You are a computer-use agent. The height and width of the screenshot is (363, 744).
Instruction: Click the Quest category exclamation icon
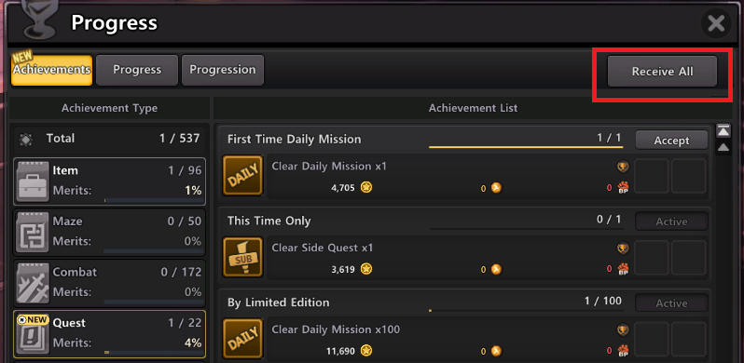pyautogui.click(x=33, y=333)
